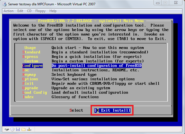Screen dimensions: 185x134
Task: Click 'Begin a standard installation (recommended)' text
Action: (x=100, y=52)
